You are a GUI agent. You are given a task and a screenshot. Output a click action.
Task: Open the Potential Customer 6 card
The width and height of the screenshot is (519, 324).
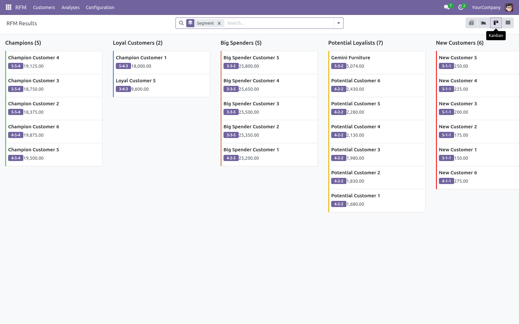click(377, 86)
